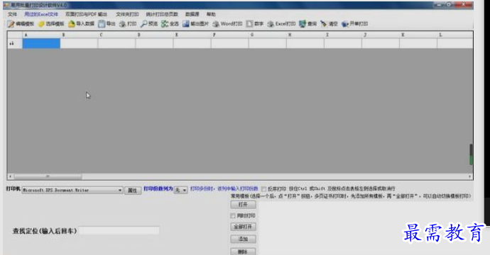Click the 清空 clear toolbar icon

pos(323,24)
